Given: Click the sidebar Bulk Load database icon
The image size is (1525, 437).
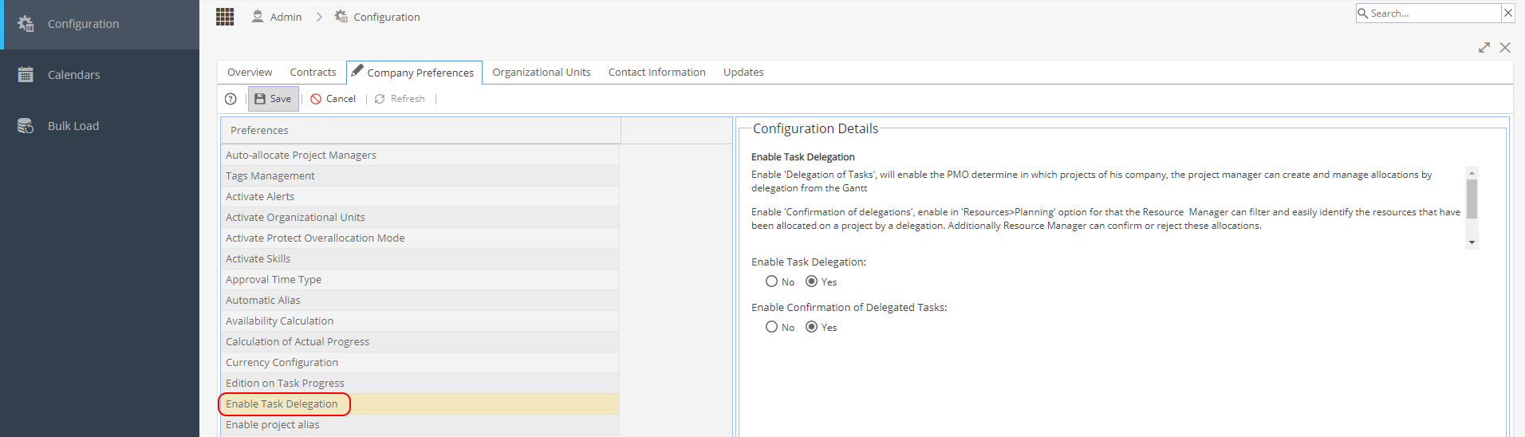Looking at the screenshot, I should coord(26,125).
